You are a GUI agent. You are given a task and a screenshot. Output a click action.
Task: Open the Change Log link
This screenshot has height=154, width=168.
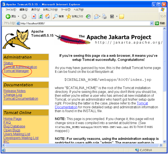click(x=13, y=95)
